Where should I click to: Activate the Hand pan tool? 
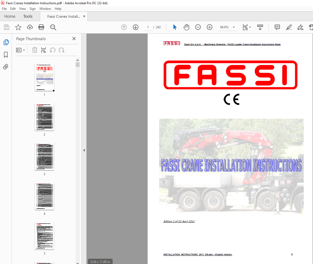186,27
